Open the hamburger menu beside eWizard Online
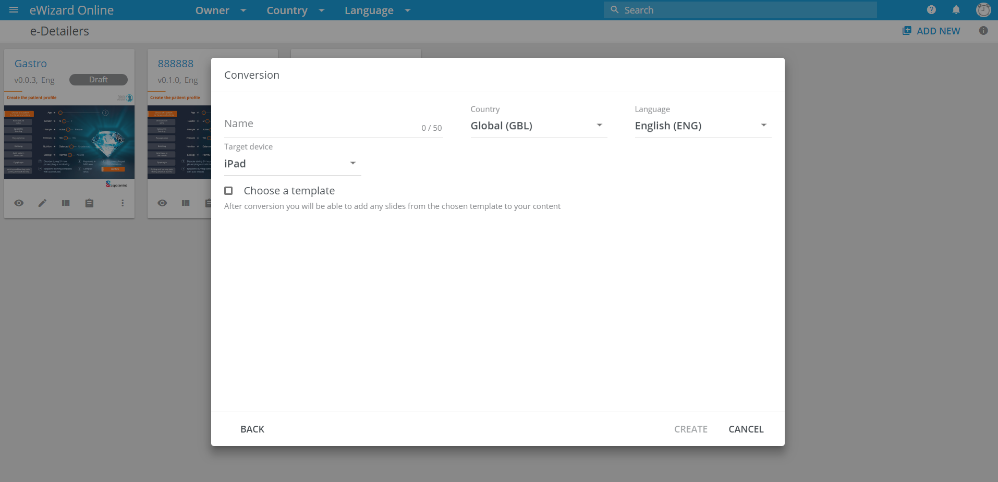 pos(14,10)
